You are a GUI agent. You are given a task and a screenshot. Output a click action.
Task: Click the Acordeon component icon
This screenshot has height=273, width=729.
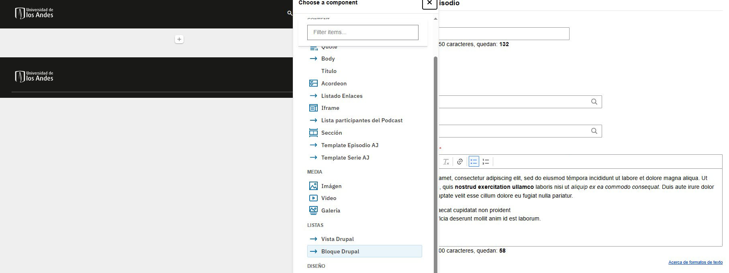coord(314,83)
